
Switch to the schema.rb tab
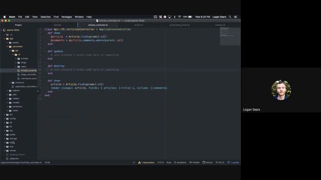220,25
